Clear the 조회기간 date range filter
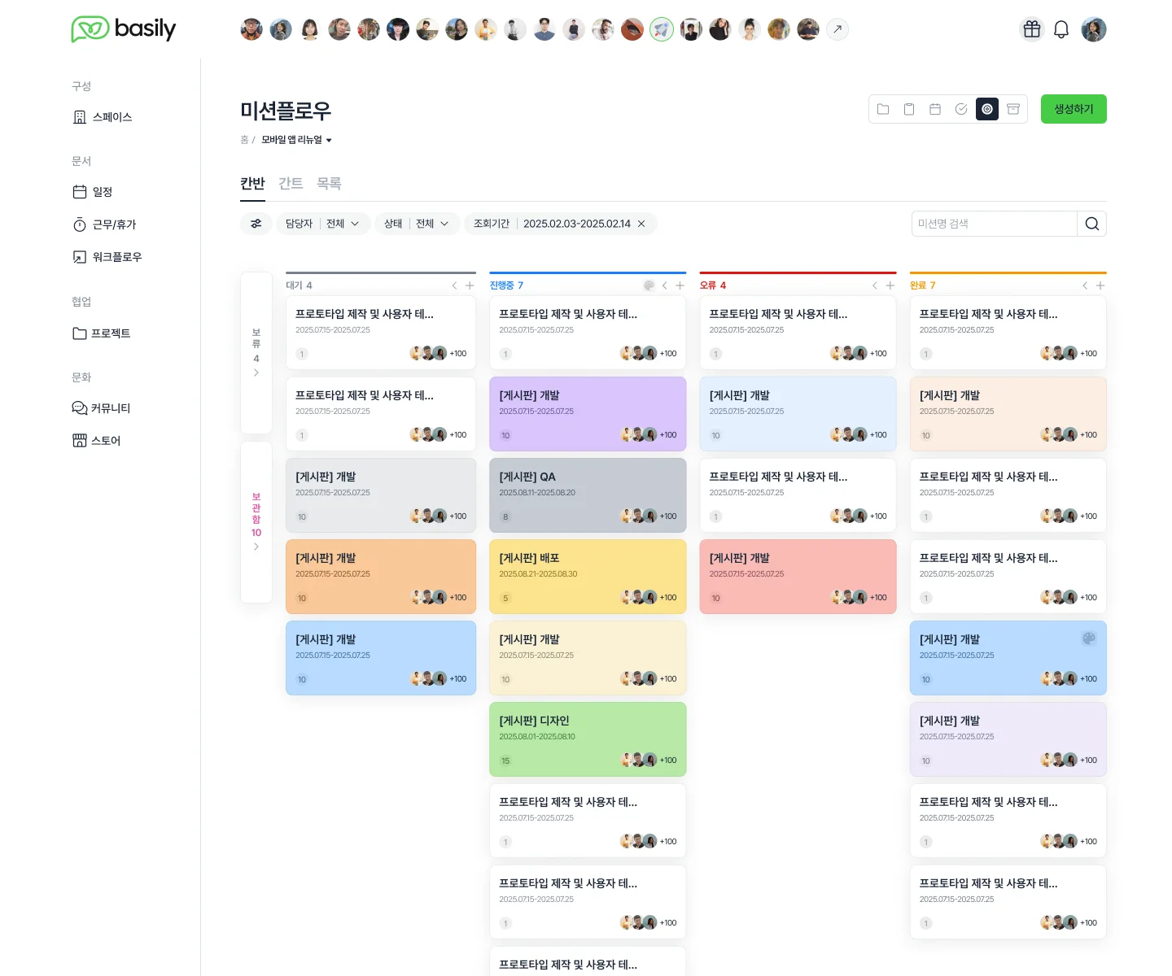The image size is (1172, 976). click(x=641, y=224)
